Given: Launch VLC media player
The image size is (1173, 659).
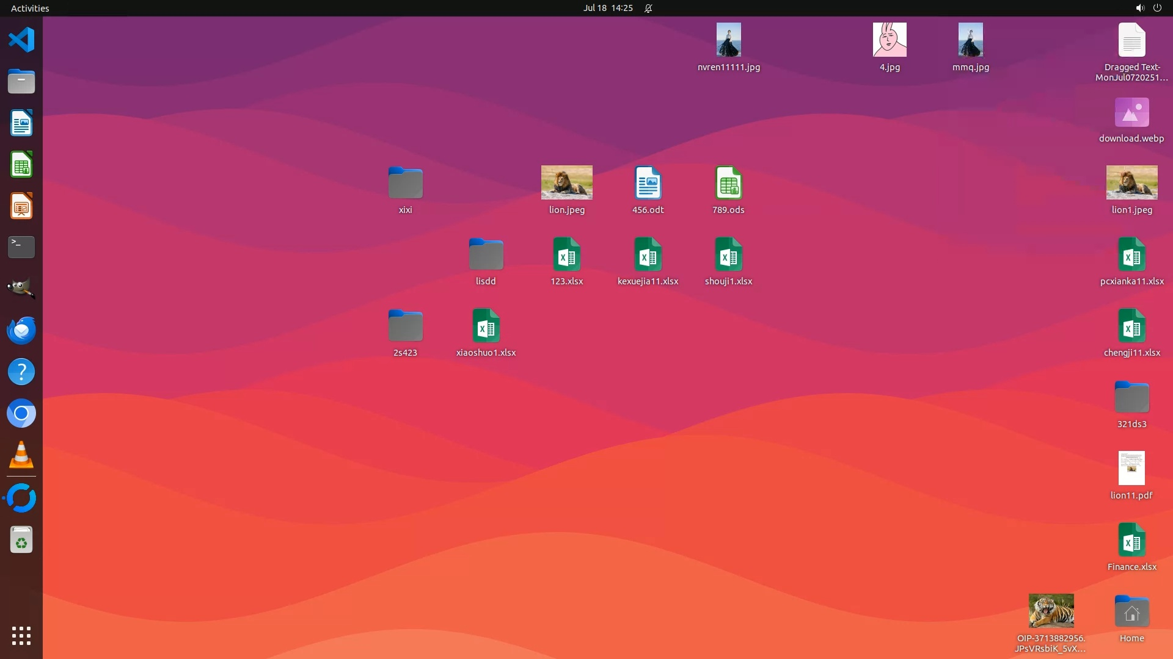Looking at the screenshot, I should click(x=21, y=455).
